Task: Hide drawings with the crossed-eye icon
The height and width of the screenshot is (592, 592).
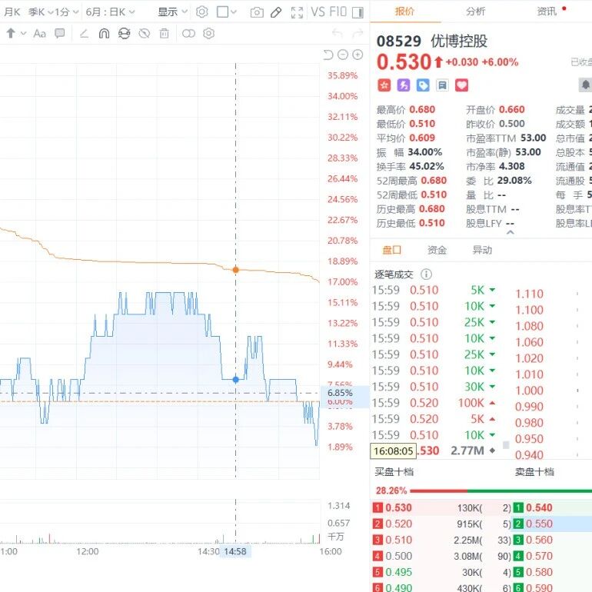Action: click(145, 34)
